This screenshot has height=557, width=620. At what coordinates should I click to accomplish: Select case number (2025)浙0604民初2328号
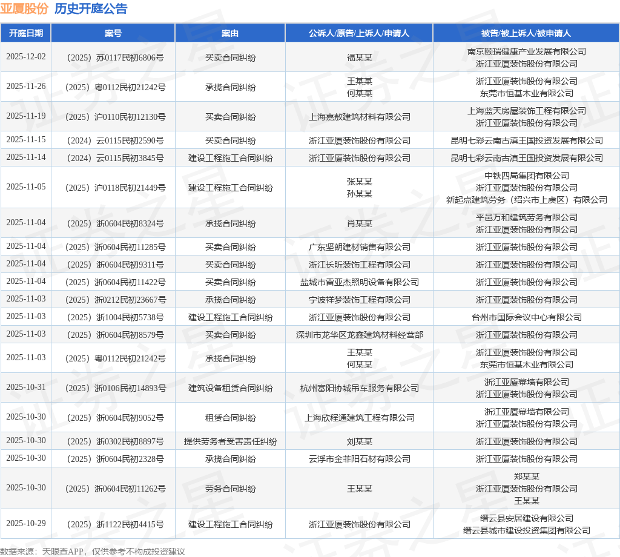point(113,459)
